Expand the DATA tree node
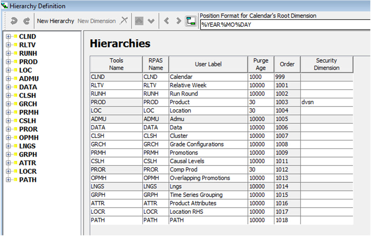 coord(8,87)
